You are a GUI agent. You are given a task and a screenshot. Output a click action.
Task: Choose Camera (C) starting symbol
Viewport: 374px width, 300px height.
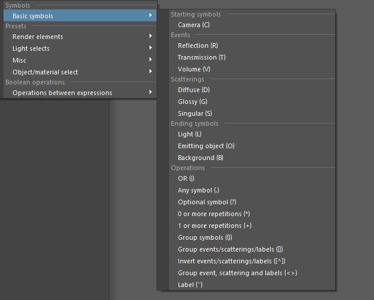pos(252,25)
